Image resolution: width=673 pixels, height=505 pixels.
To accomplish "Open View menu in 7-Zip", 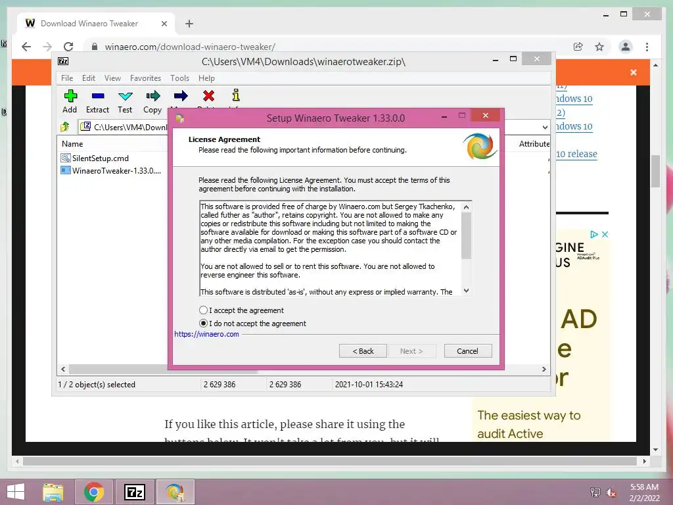I will (112, 78).
